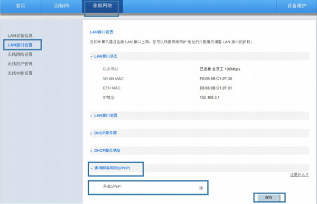This screenshot has width=317, height=204.
Task: Switch to the 因特网 tab
Action: 61,6
